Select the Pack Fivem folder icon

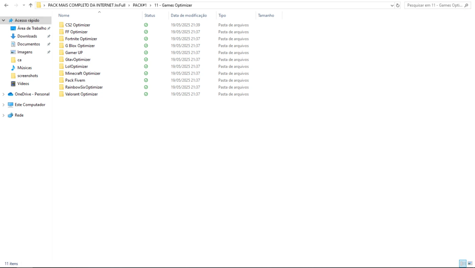61,80
